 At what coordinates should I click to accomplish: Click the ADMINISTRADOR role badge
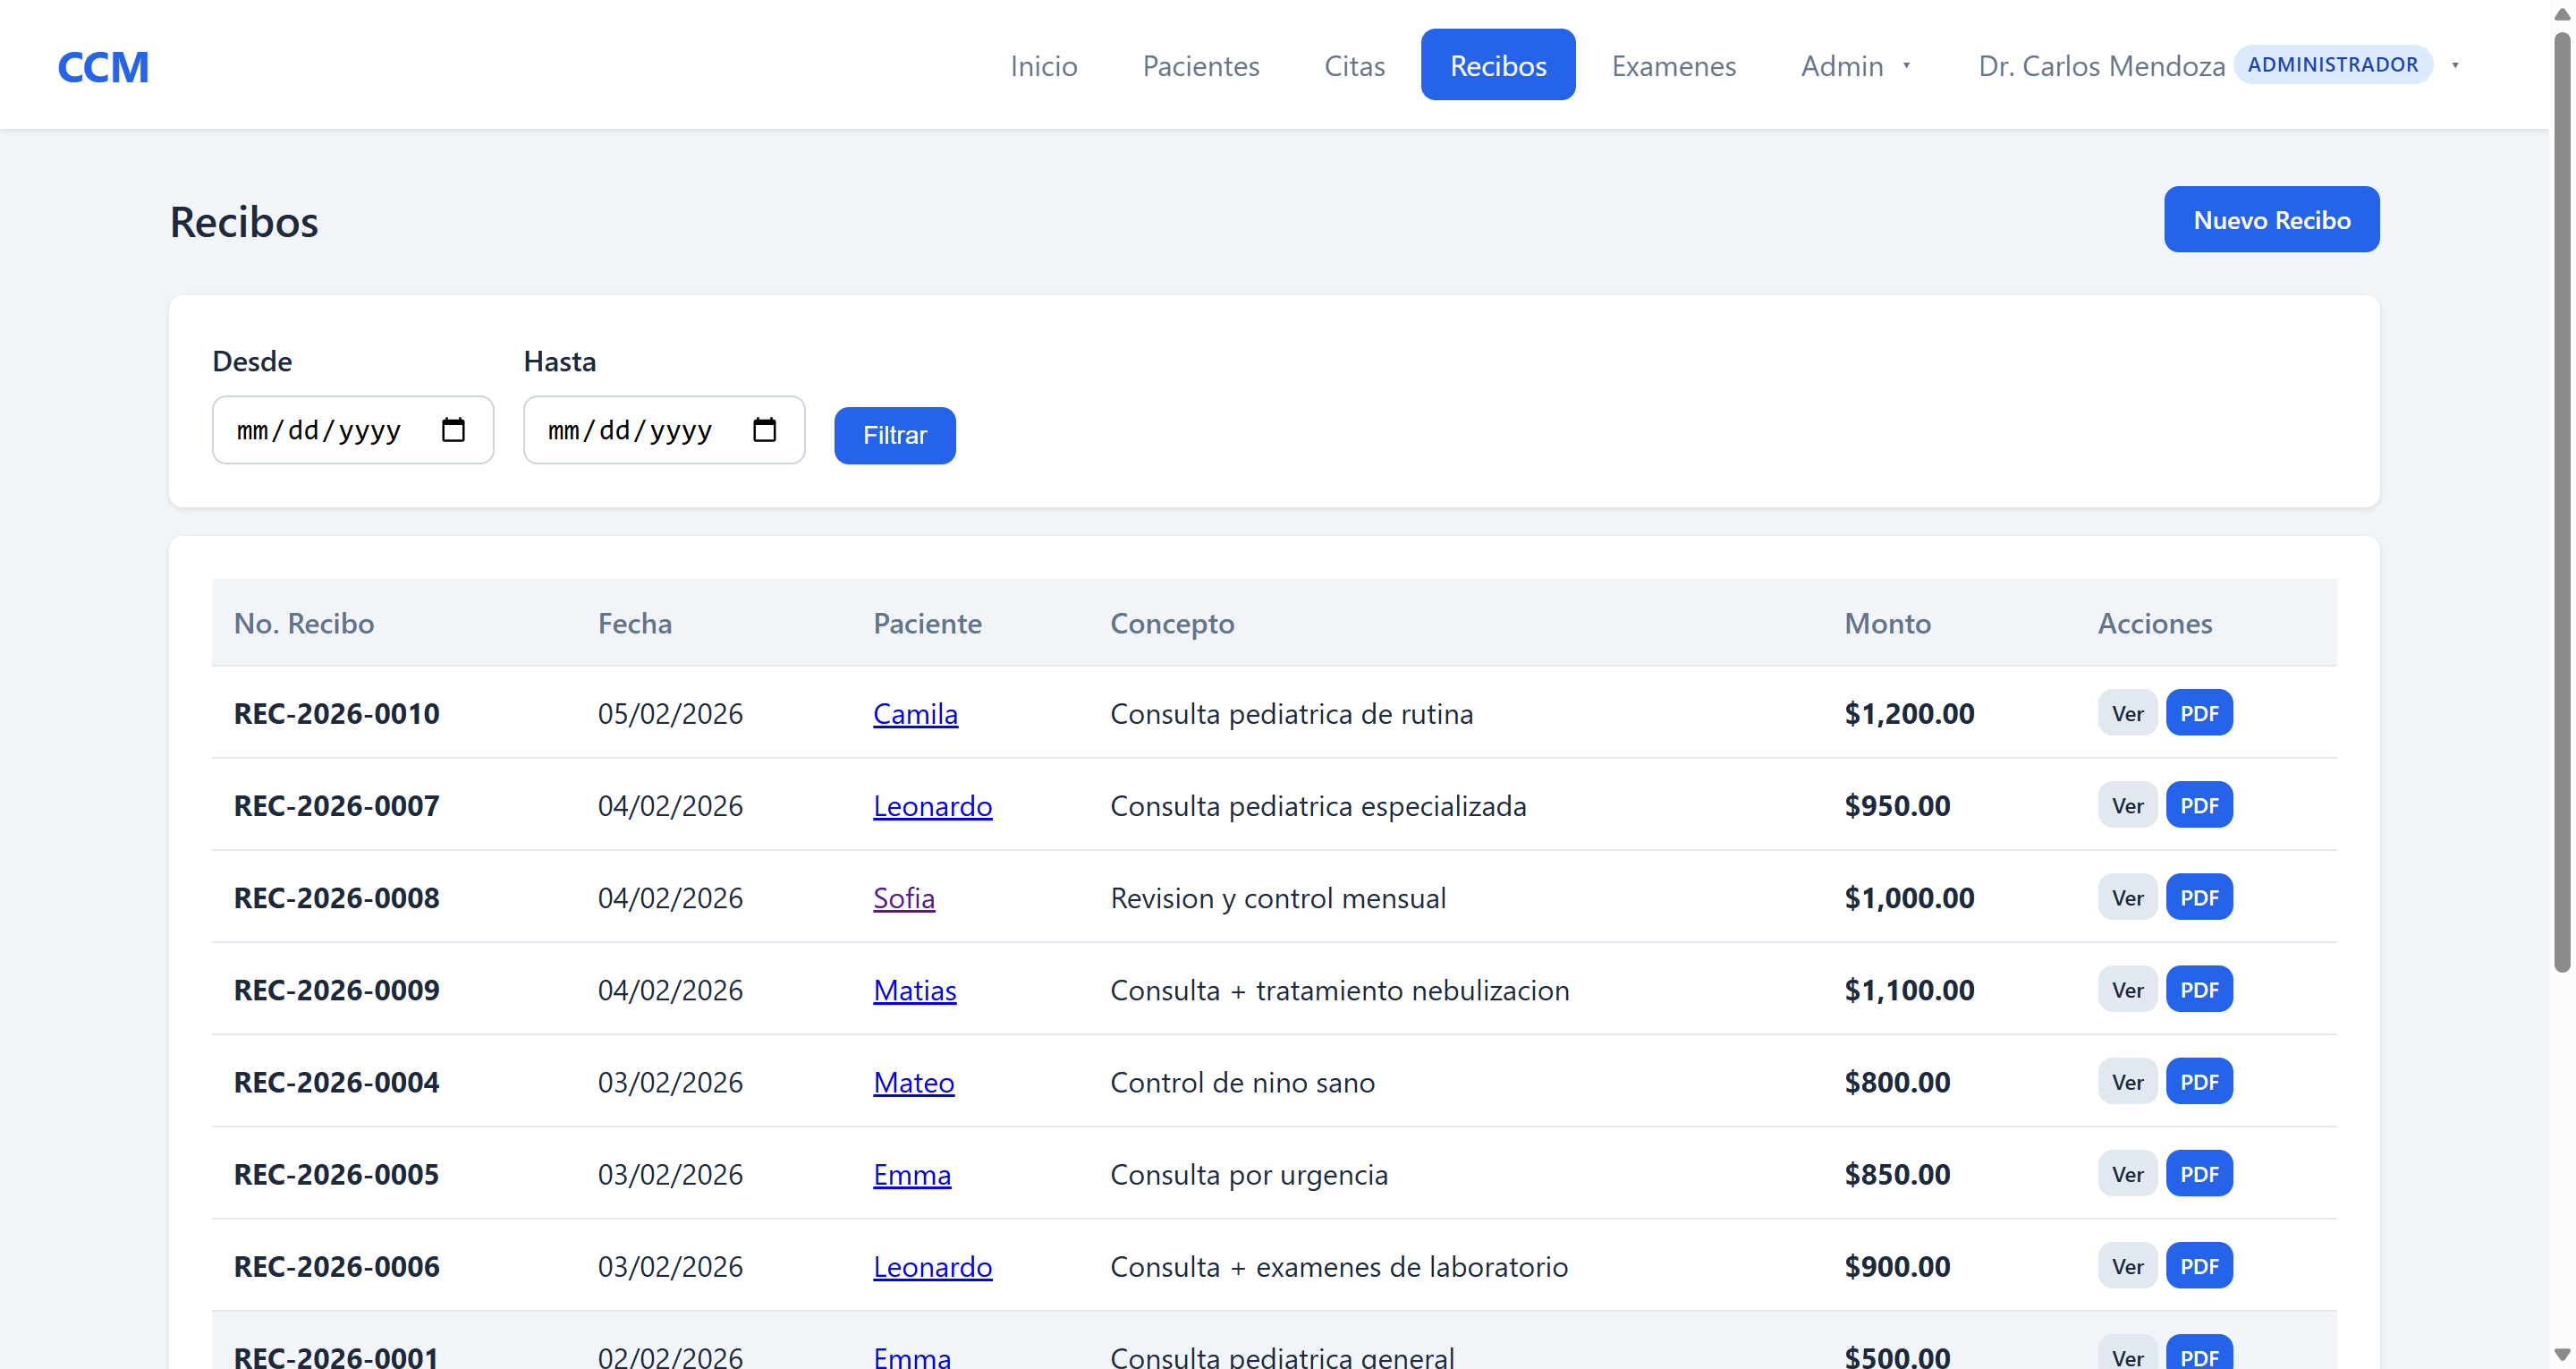click(2332, 65)
